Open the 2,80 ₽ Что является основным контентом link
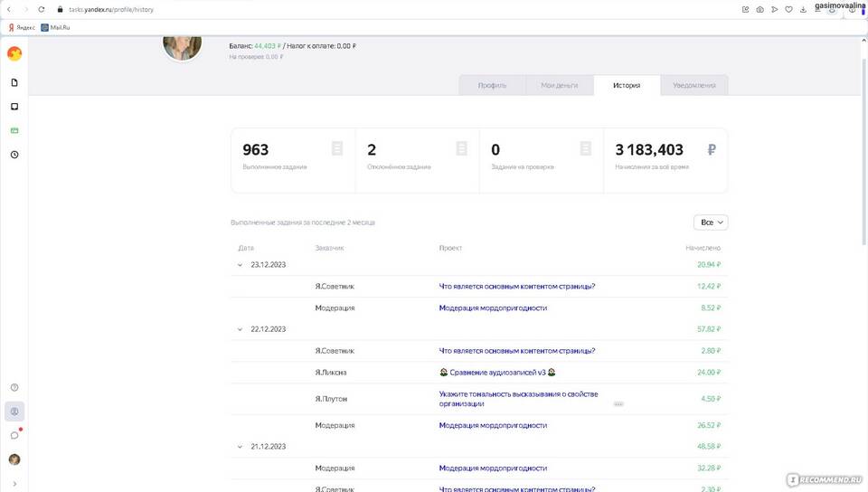Image resolution: width=868 pixels, height=492 pixels. click(516, 351)
